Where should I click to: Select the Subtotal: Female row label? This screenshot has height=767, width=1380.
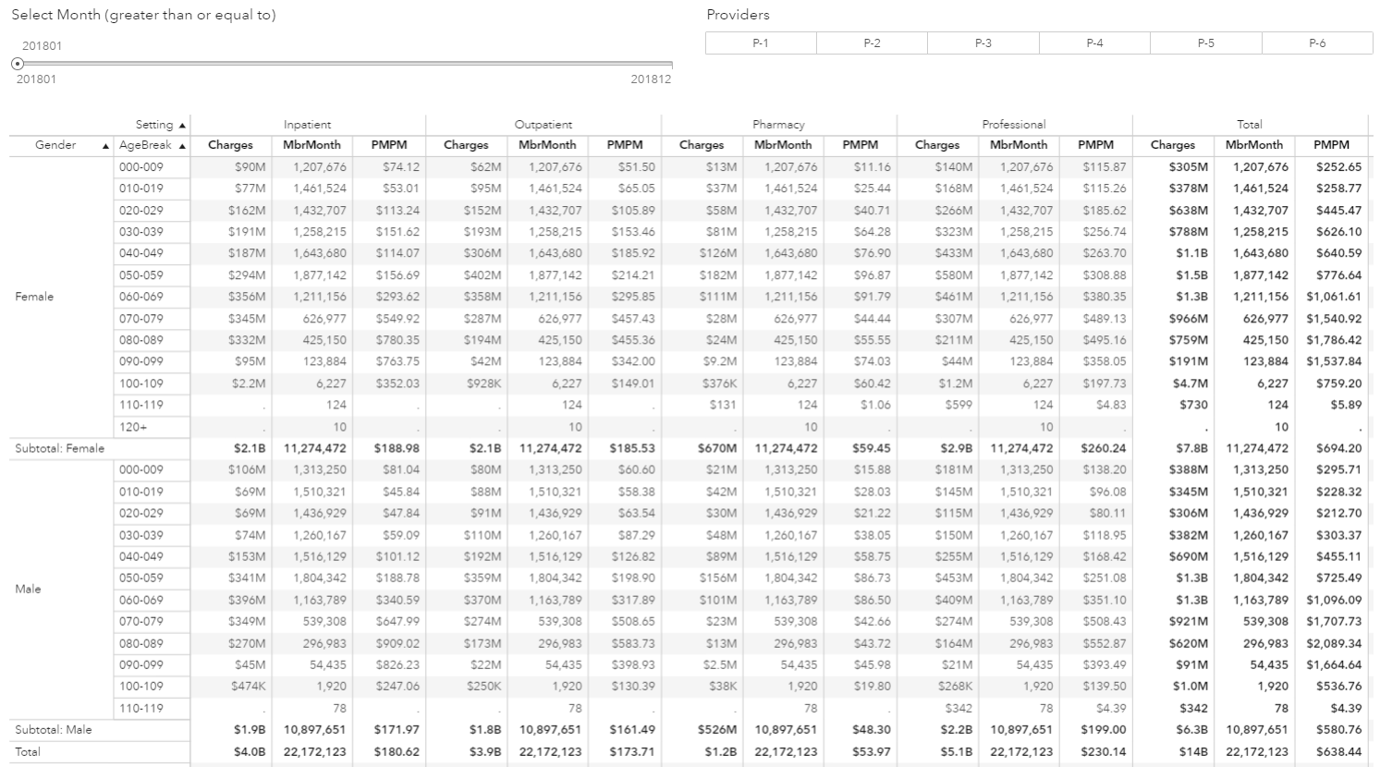point(60,448)
